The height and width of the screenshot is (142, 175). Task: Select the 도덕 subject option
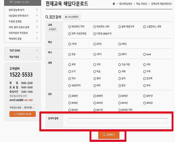pos(69,71)
